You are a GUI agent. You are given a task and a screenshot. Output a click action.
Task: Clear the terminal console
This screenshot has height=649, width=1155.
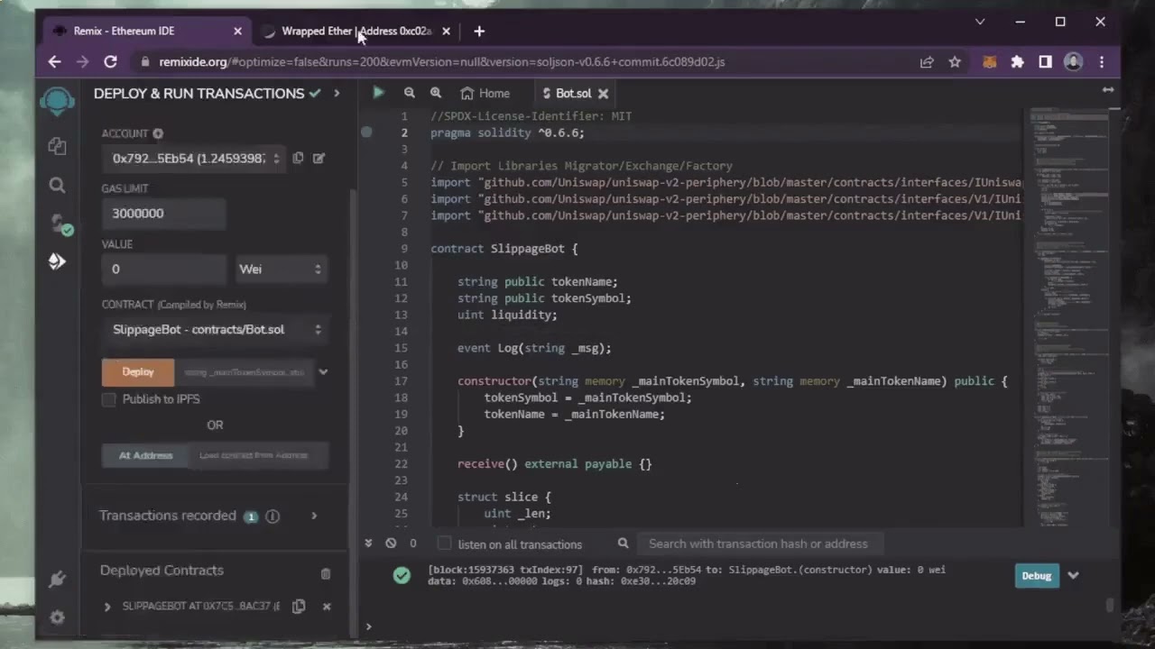click(391, 543)
